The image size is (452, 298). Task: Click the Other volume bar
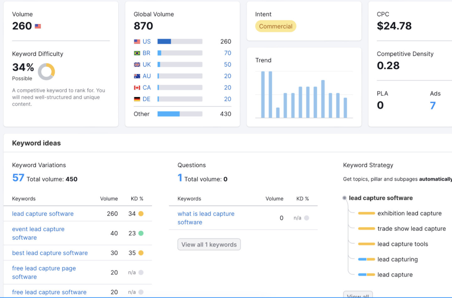coord(180,114)
